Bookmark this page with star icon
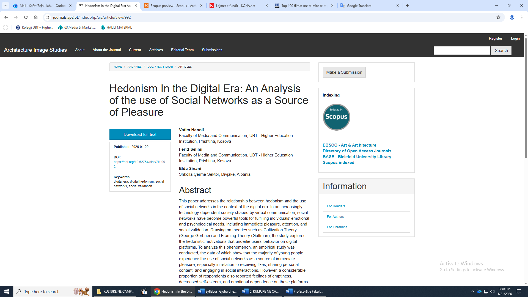 pos(498,17)
